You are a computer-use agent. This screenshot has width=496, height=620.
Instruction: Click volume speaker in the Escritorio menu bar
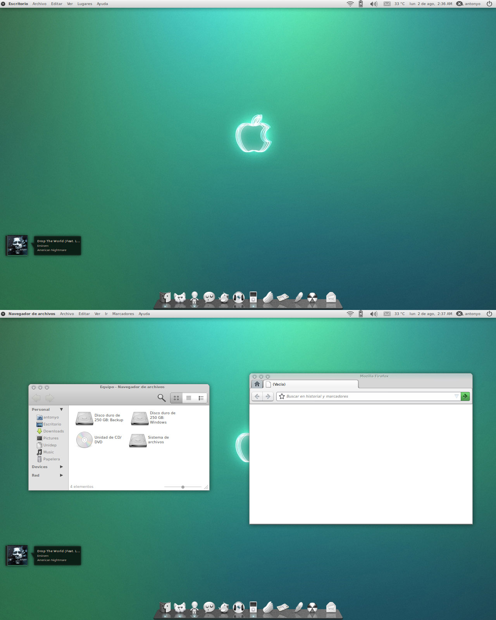(x=374, y=4)
